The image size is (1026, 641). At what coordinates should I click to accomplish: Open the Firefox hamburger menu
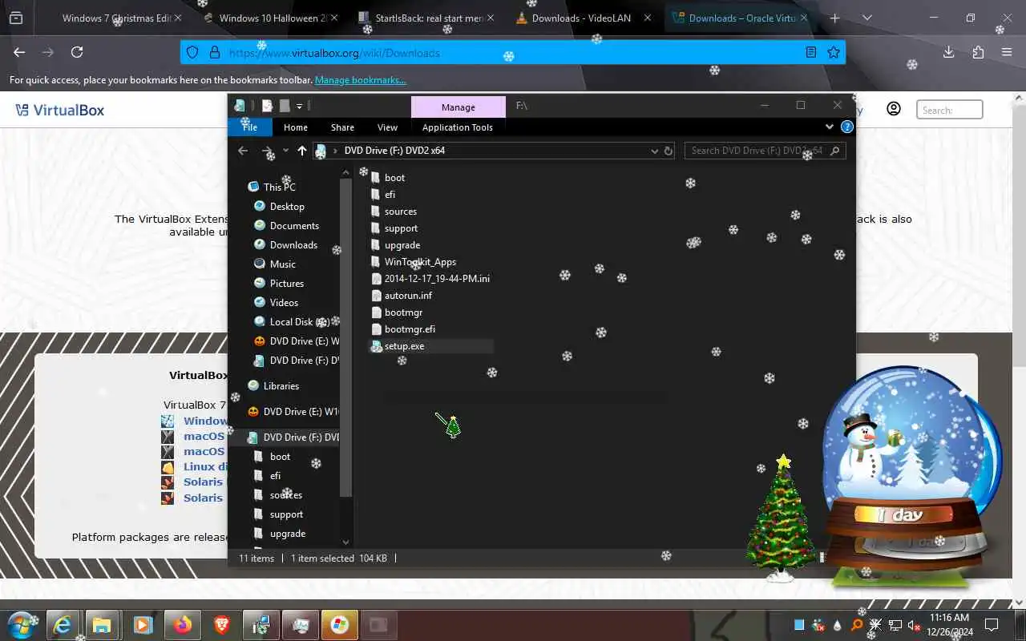pyautogui.click(x=1007, y=52)
